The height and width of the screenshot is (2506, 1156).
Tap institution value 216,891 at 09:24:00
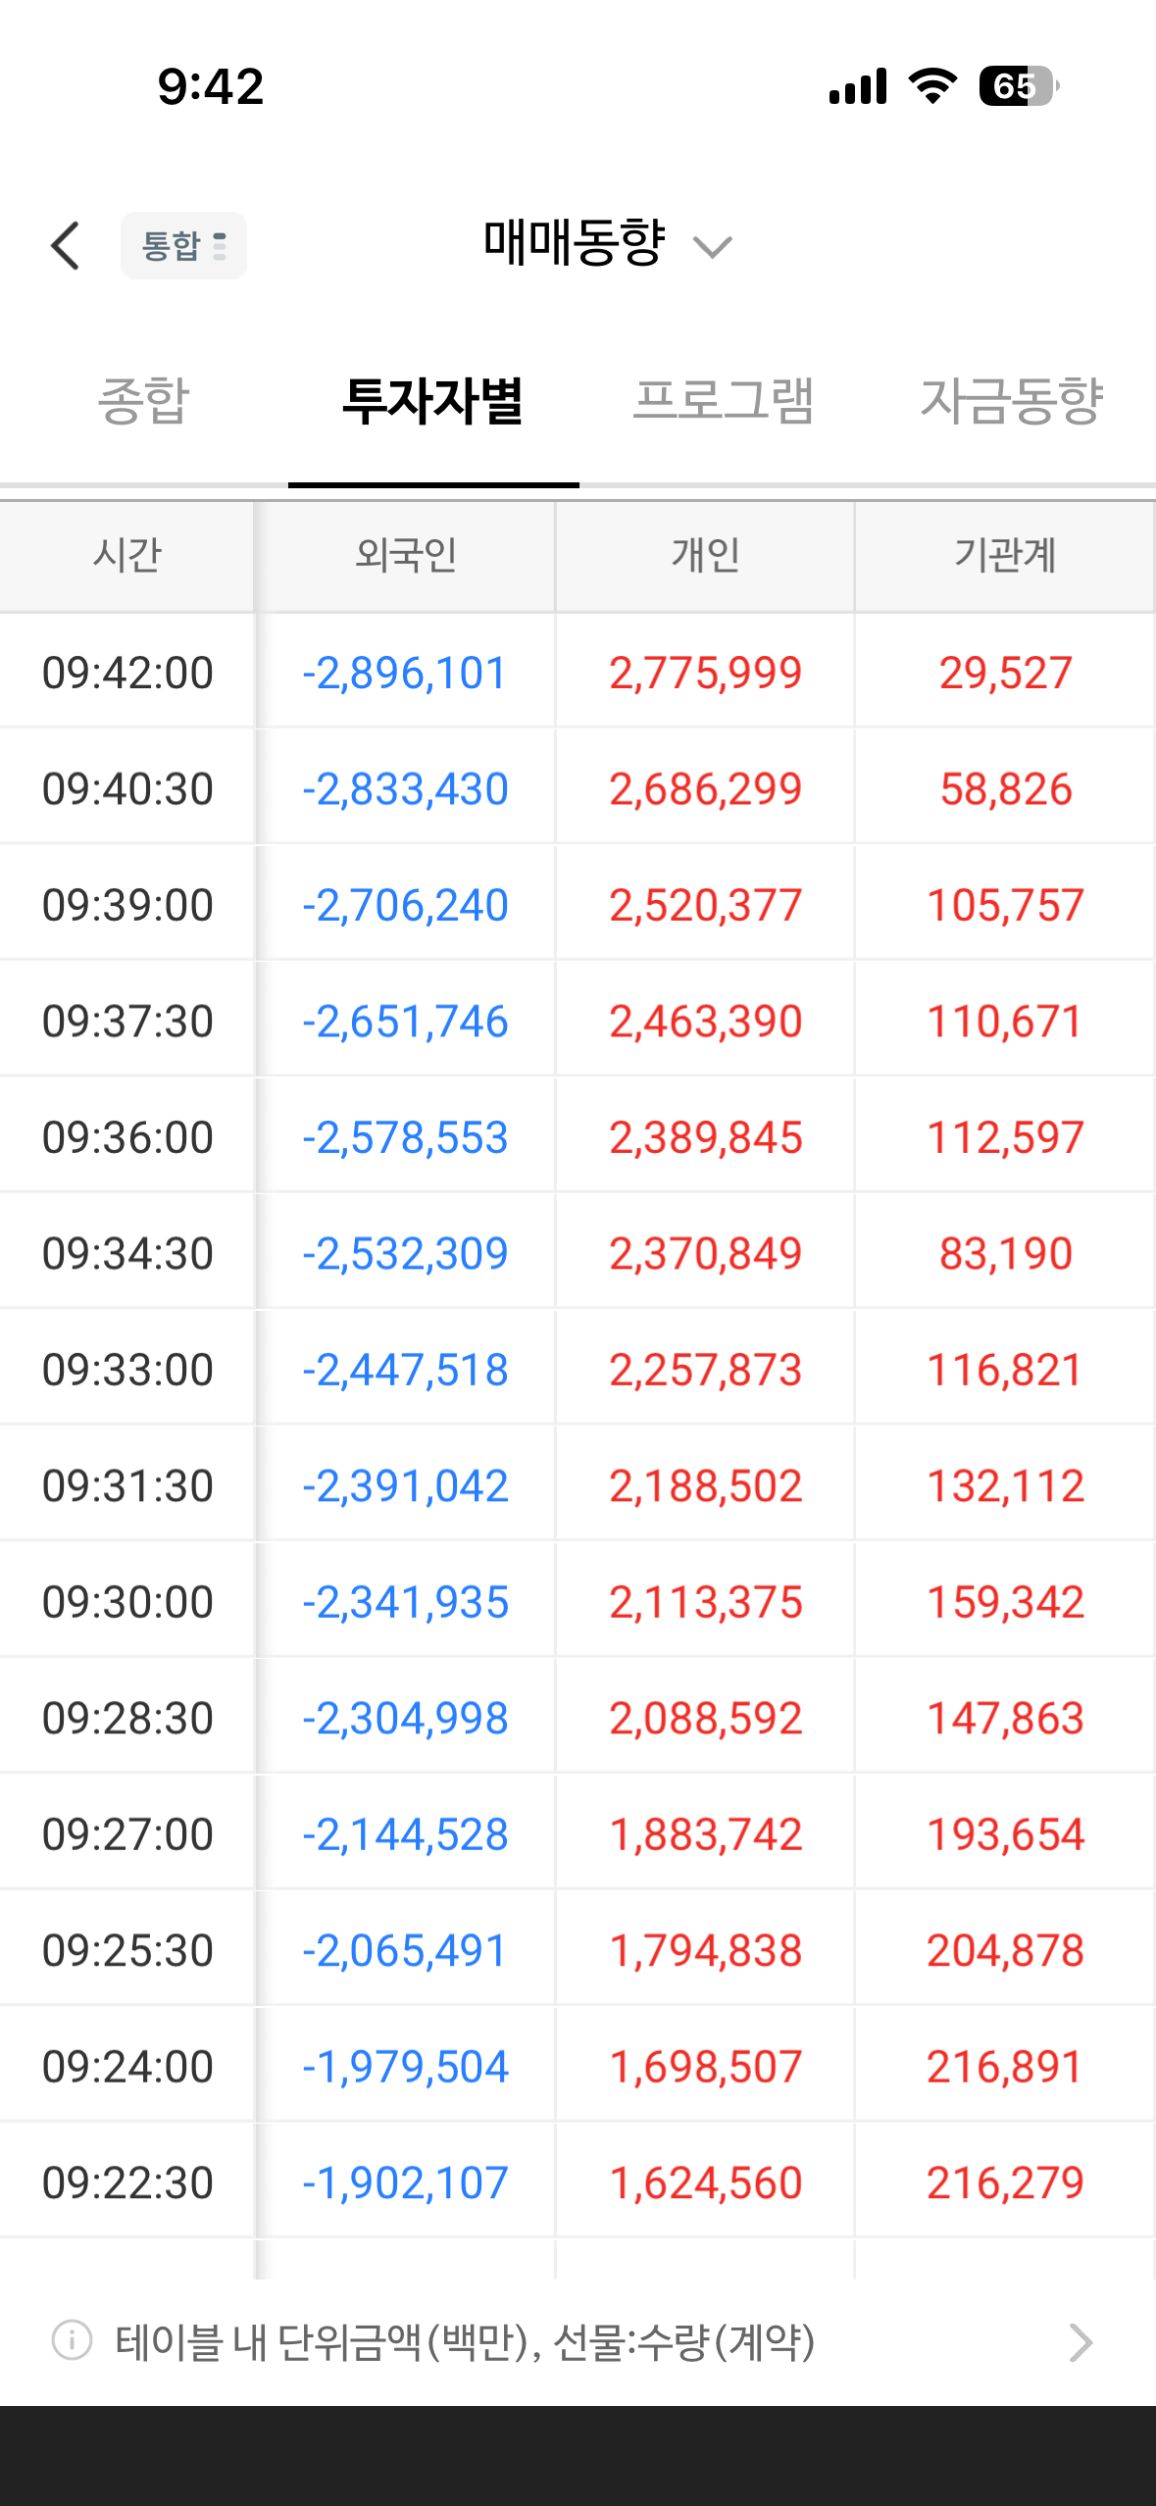[1005, 2068]
